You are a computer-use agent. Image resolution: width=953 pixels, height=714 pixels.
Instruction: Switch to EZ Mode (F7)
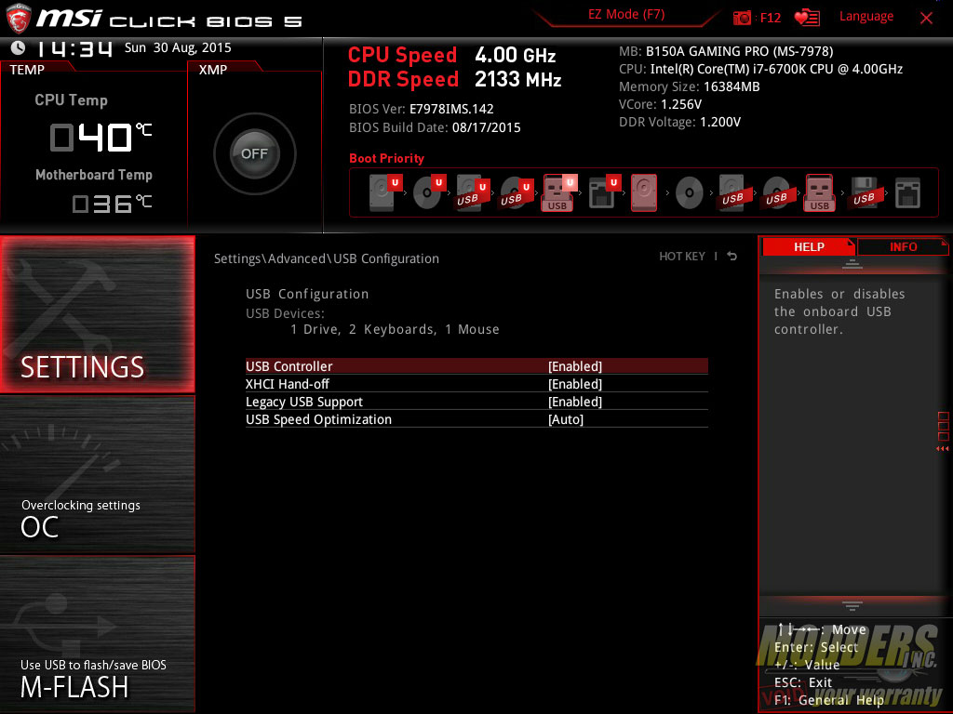(626, 15)
